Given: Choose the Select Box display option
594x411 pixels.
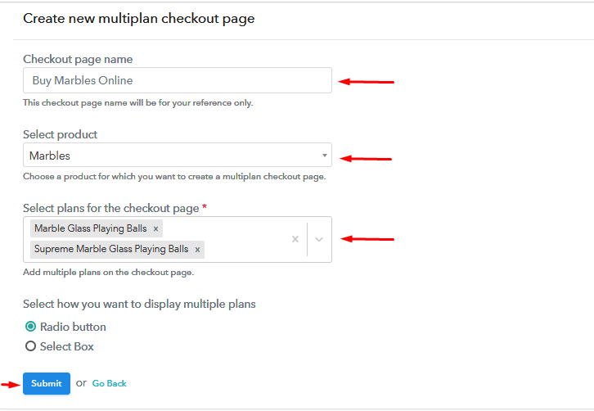Looking at the screenshot, I should coord(31,346).
